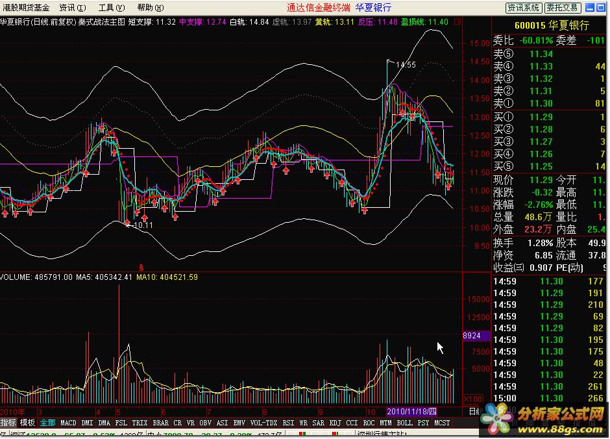Click 换手 value 1.28%
Viewport: 610px width, 439px height.
(541, 244)
